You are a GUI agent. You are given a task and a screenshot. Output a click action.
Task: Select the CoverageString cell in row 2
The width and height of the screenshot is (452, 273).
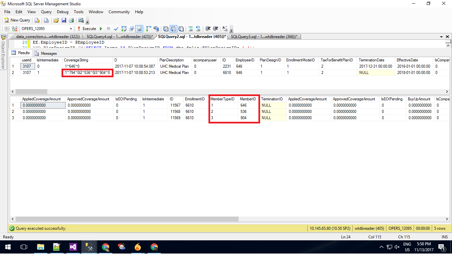coord(87,73)
